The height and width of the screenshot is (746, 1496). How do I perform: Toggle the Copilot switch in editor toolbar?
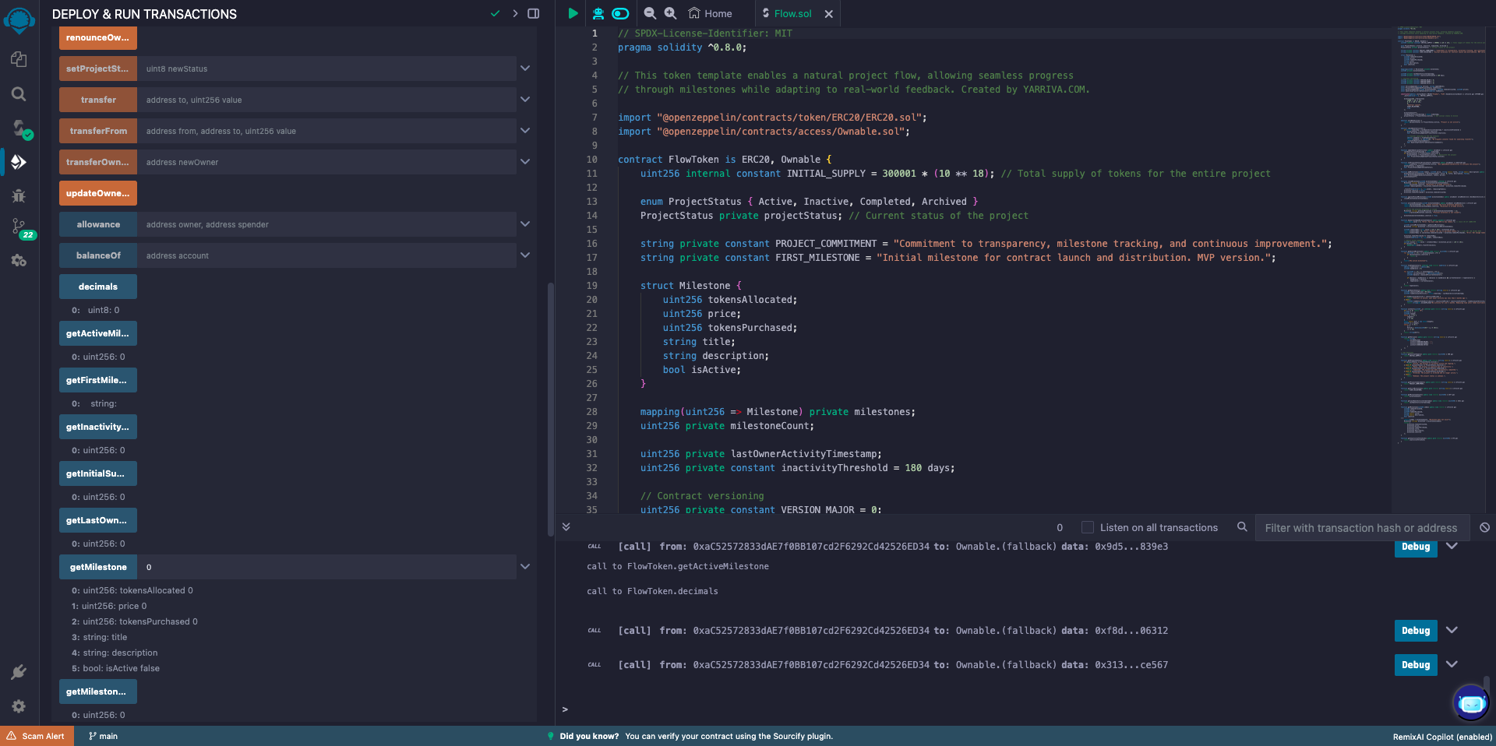pos(620,13)
